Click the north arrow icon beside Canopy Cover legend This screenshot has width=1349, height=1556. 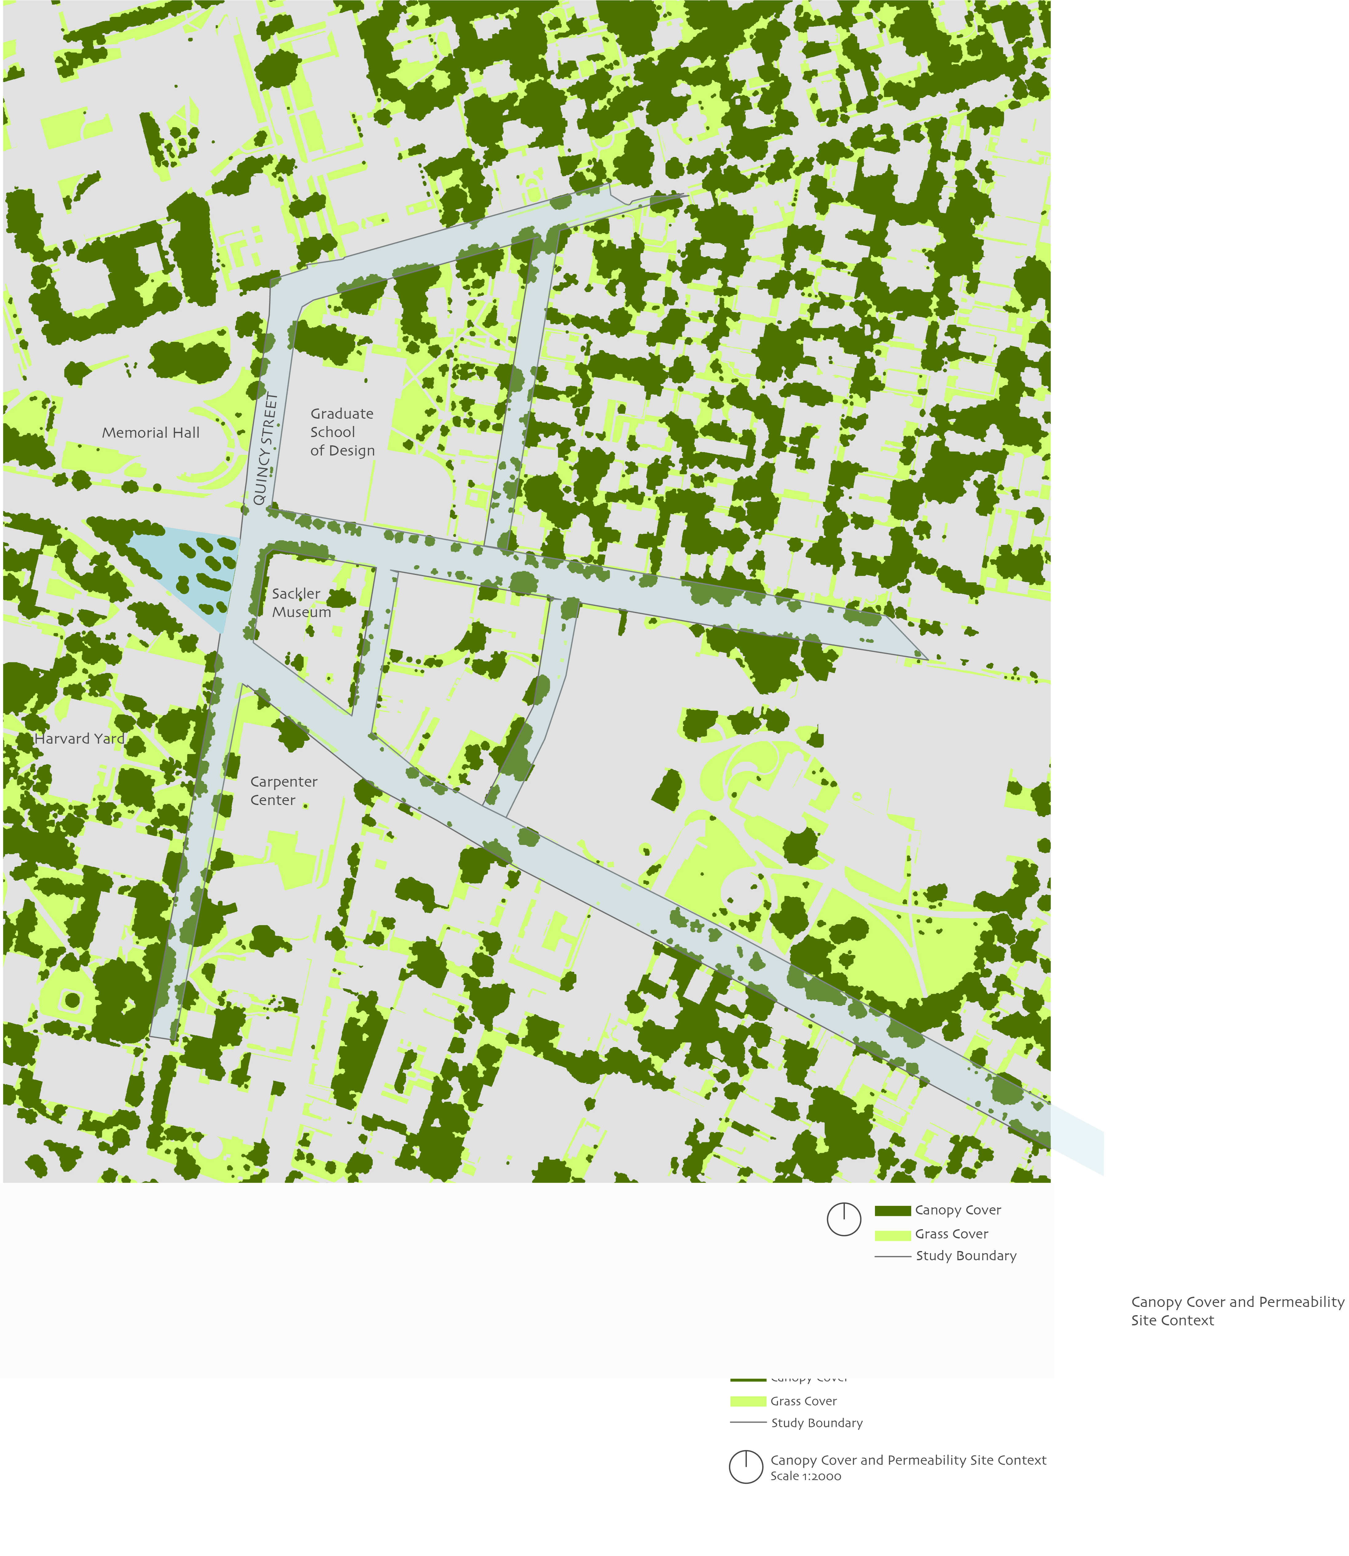[x=844, y=1219]
